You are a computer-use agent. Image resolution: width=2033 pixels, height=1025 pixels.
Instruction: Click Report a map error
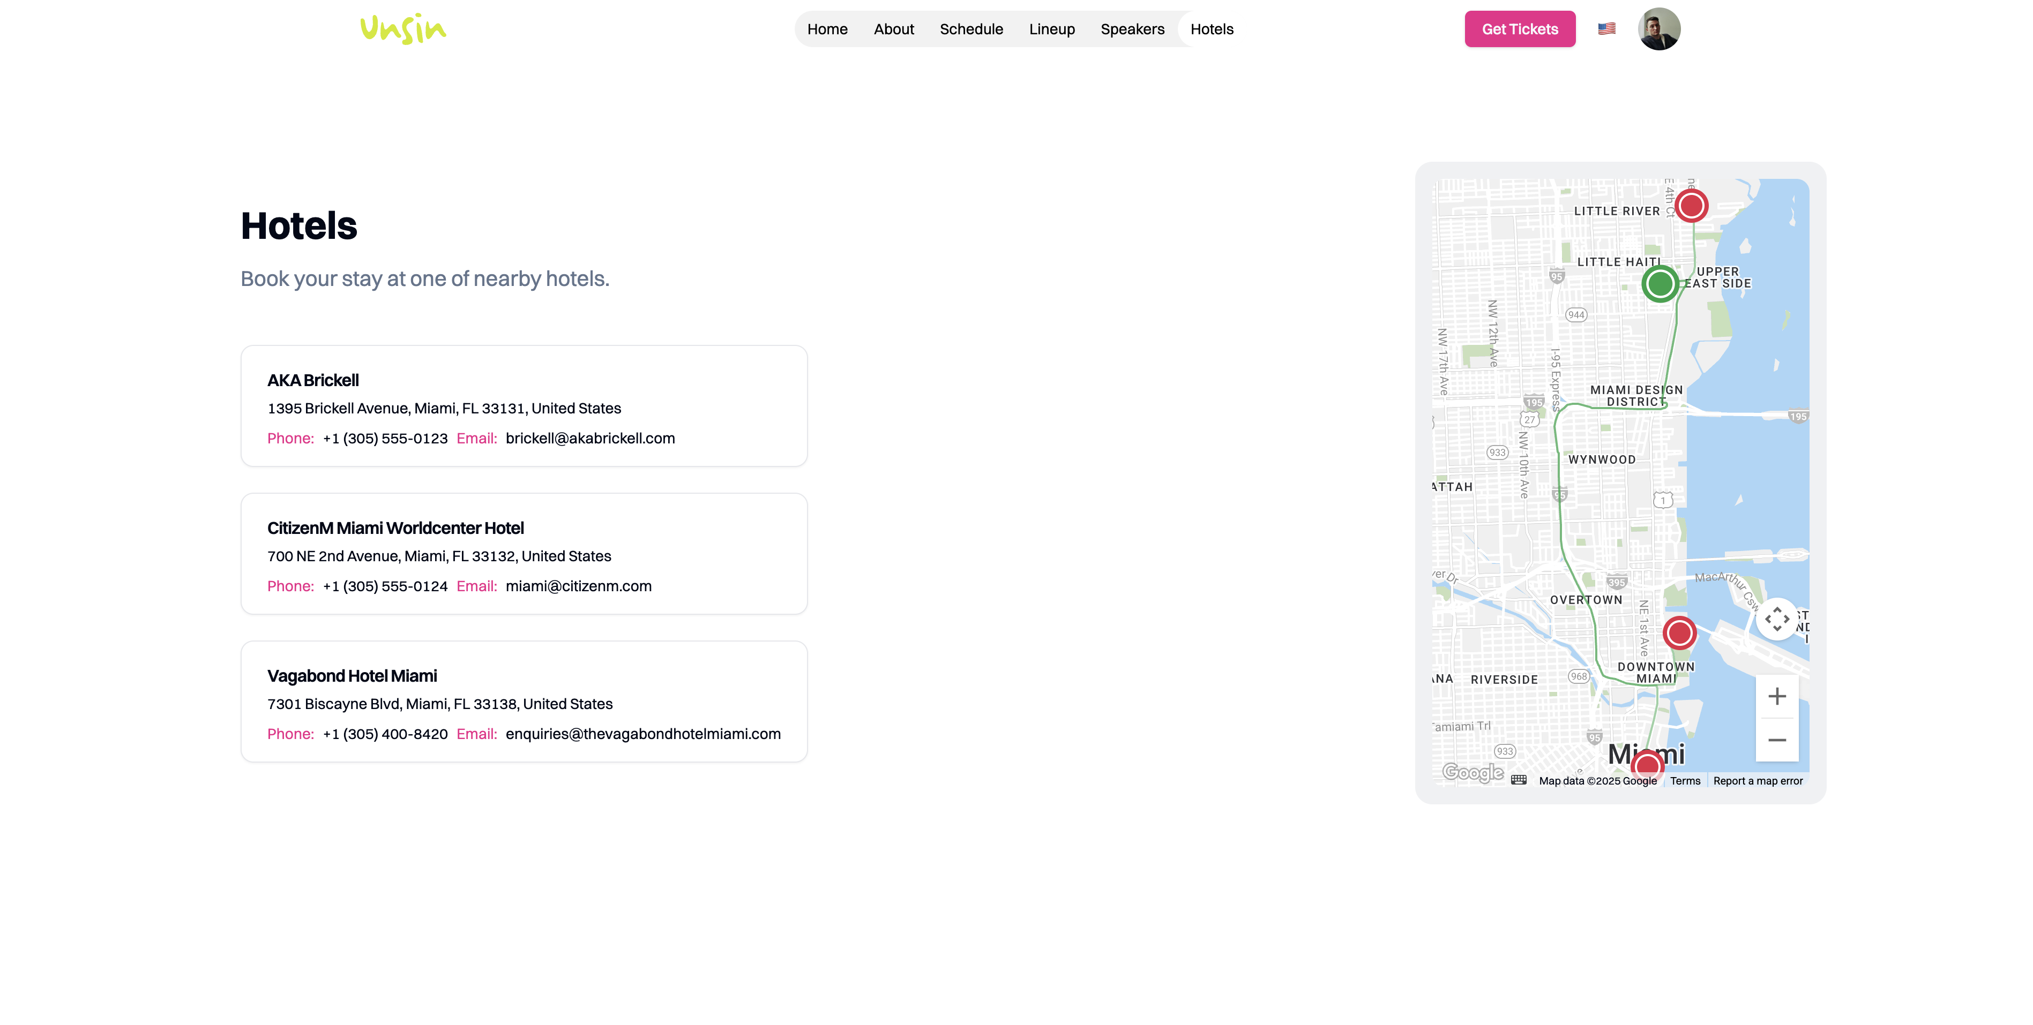coord(1758,781)
